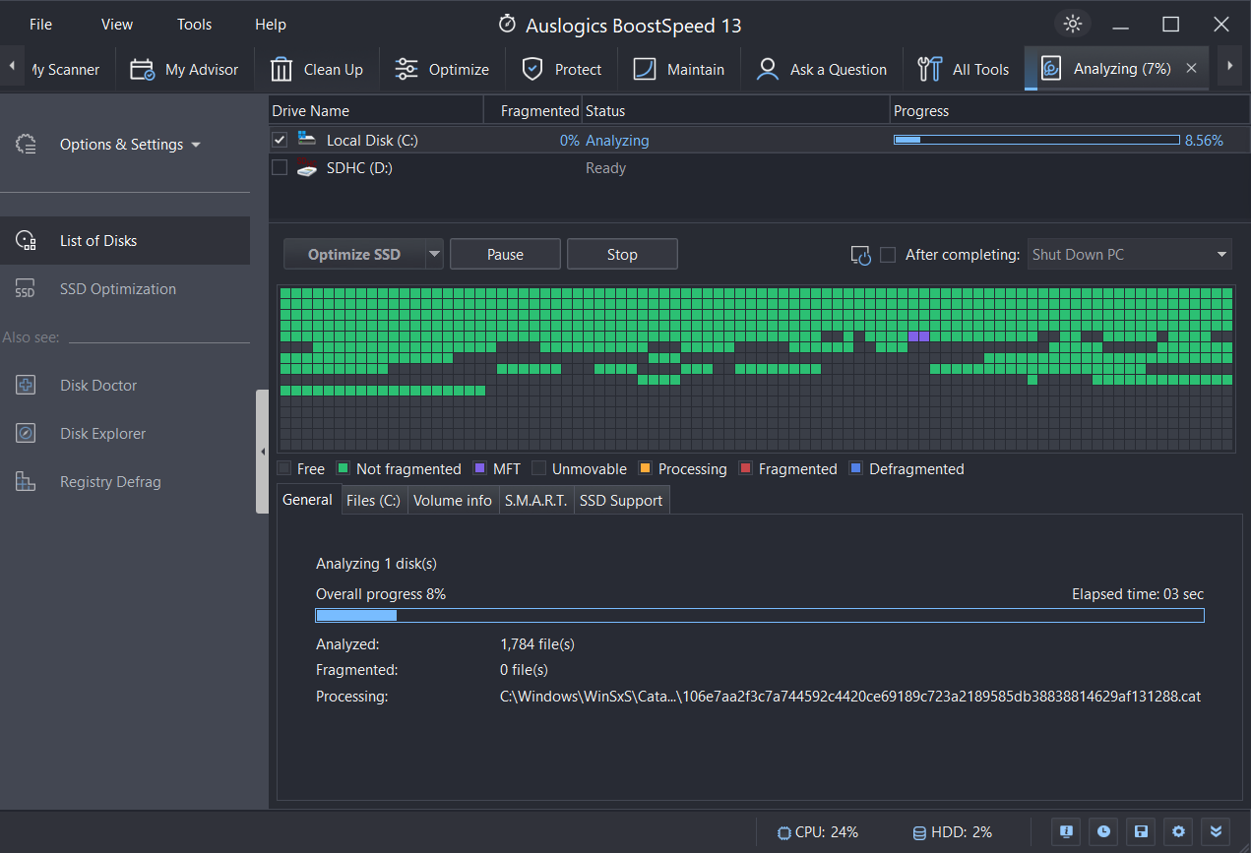The image size is (1251, 853).
Task: Switch to the Files (C:) tab
Action: click(374, 500)
